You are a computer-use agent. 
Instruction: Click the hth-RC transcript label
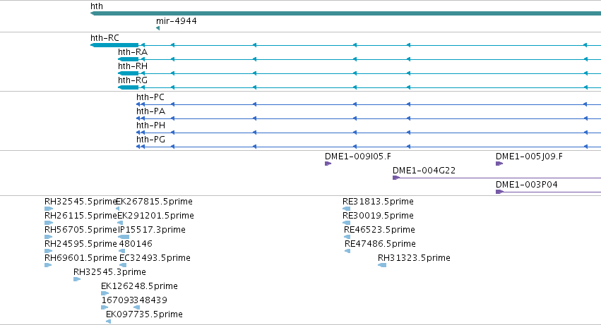point(105,38)
